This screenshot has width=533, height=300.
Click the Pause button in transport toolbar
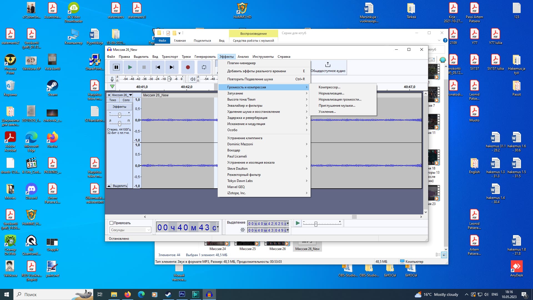tap(116, 67)
